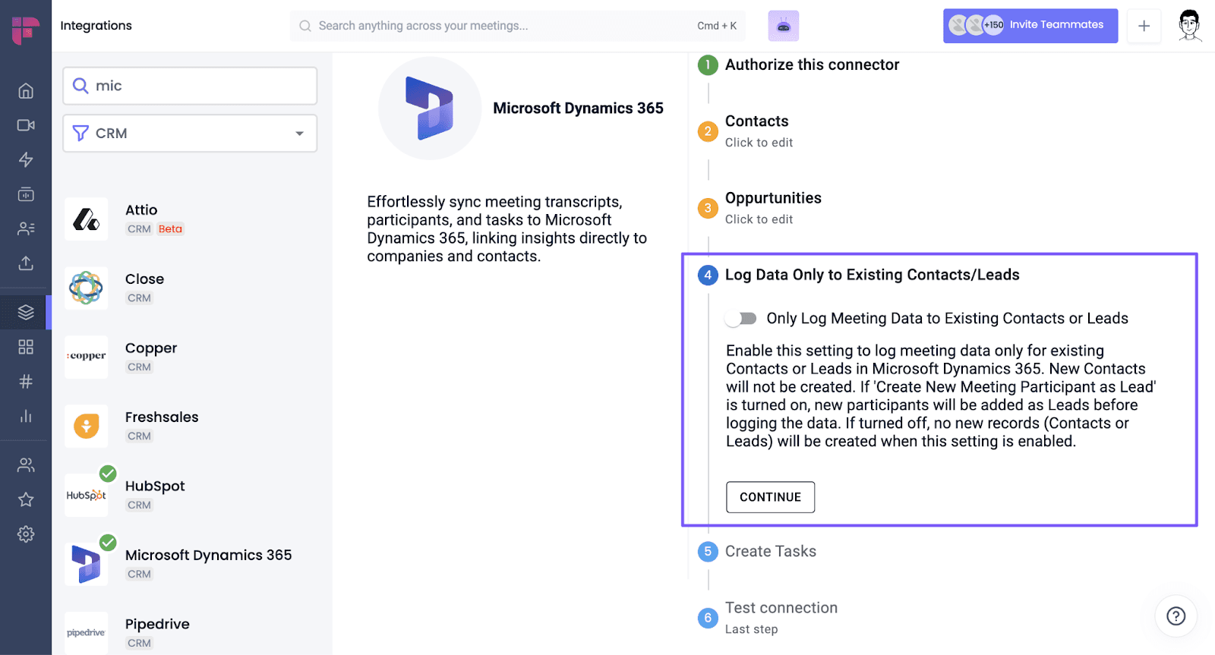Toggle Only Log Meeting Data to Existing Contacts

(741, 319)
